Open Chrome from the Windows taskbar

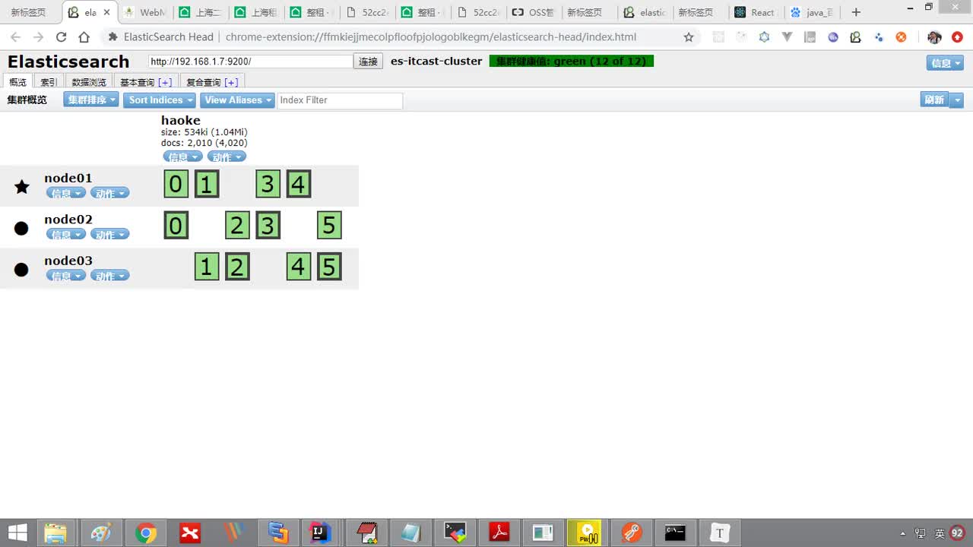(146, 533)
